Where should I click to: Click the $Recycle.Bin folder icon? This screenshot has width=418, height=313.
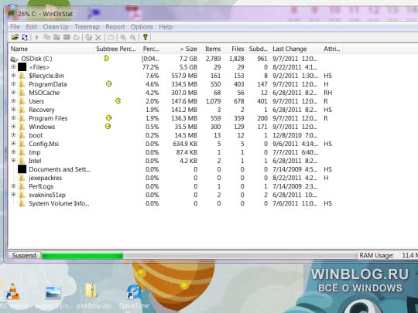22,76
